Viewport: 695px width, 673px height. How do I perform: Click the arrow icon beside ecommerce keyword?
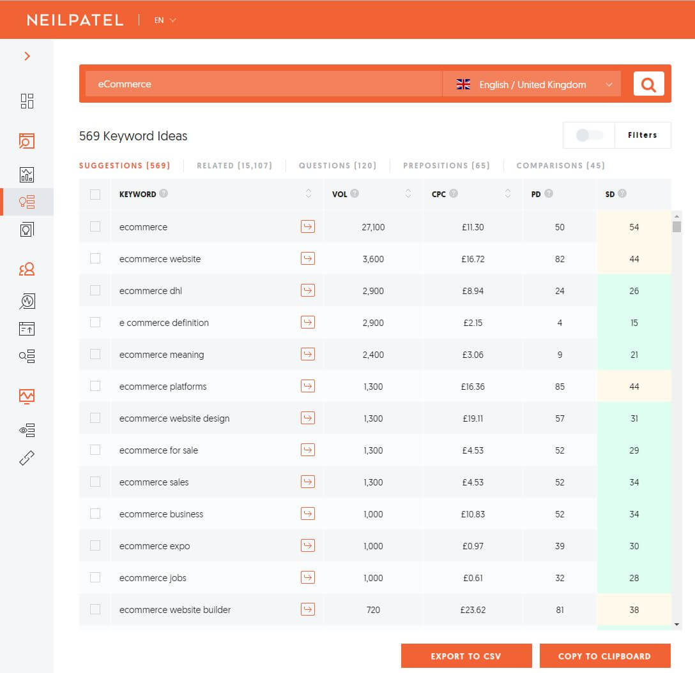pos(308,226)
